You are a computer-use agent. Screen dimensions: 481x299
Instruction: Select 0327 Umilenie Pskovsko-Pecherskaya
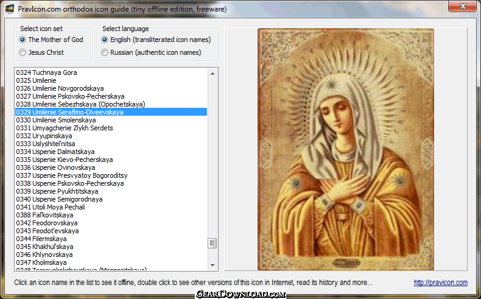[x=111, y=96]
